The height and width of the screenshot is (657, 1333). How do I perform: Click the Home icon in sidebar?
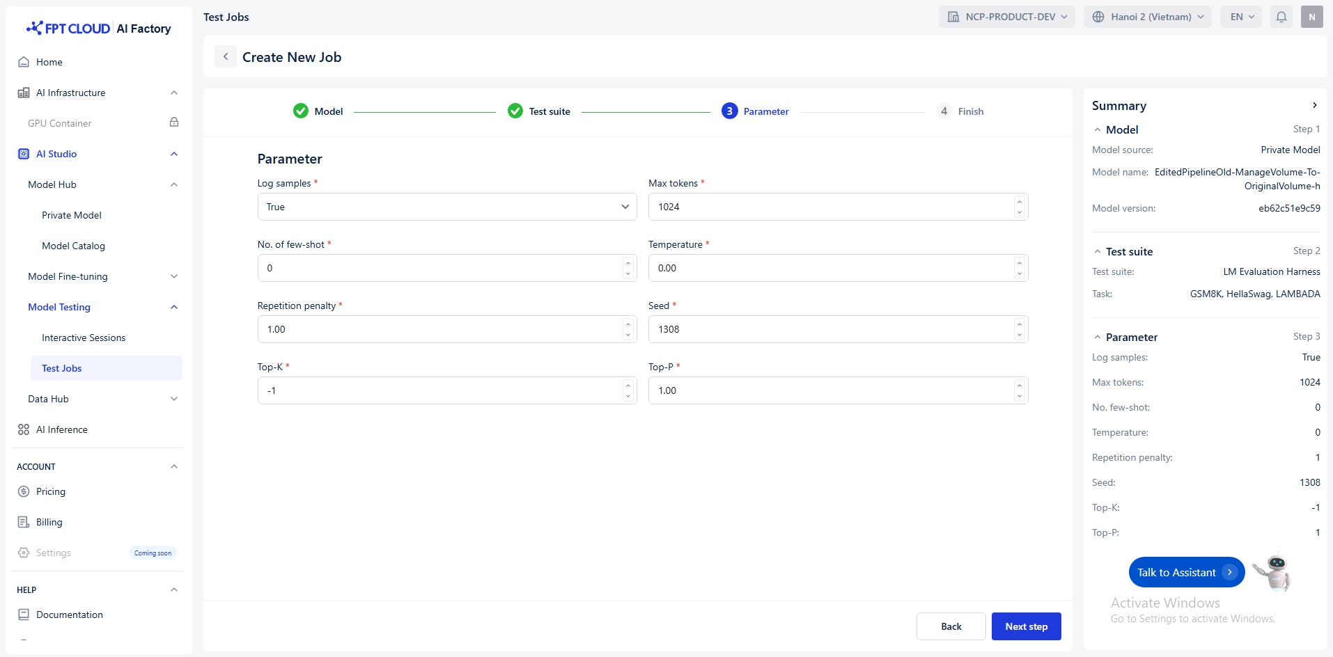pos(24,62)
